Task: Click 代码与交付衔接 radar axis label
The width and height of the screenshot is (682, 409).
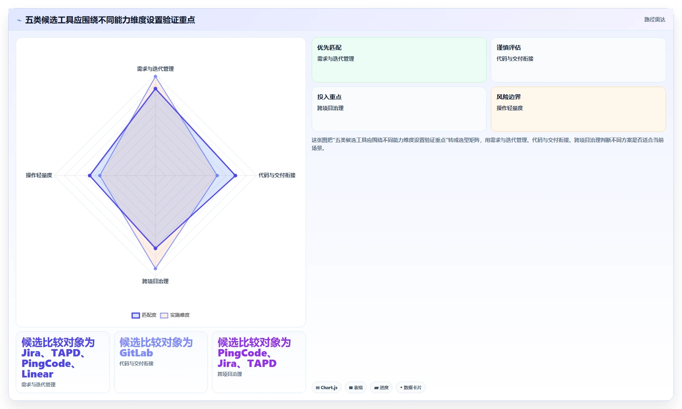Action: point(277,175)
